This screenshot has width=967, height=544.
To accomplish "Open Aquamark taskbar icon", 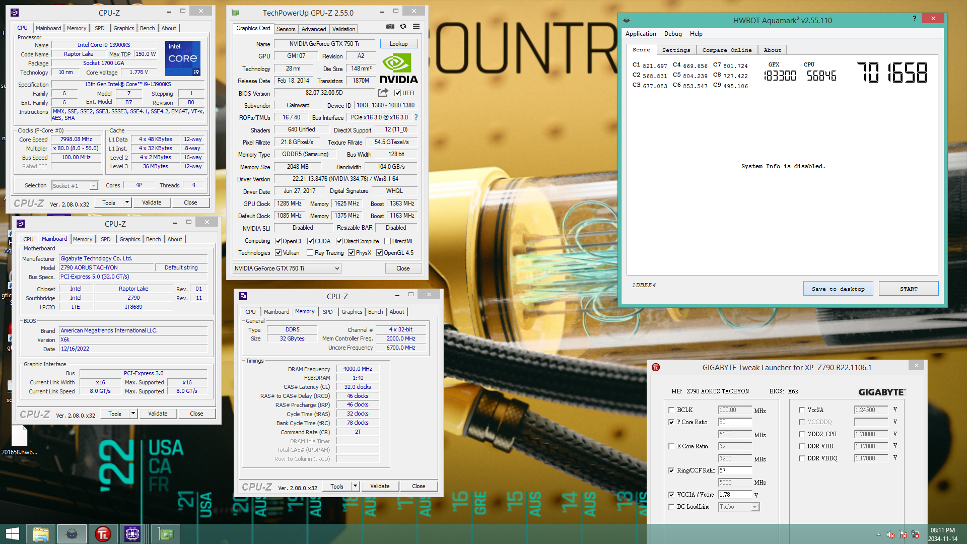I will tap(72, 534).
